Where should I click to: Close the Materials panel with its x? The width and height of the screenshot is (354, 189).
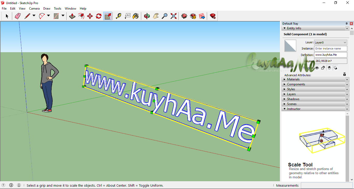[x=347, y=79]
